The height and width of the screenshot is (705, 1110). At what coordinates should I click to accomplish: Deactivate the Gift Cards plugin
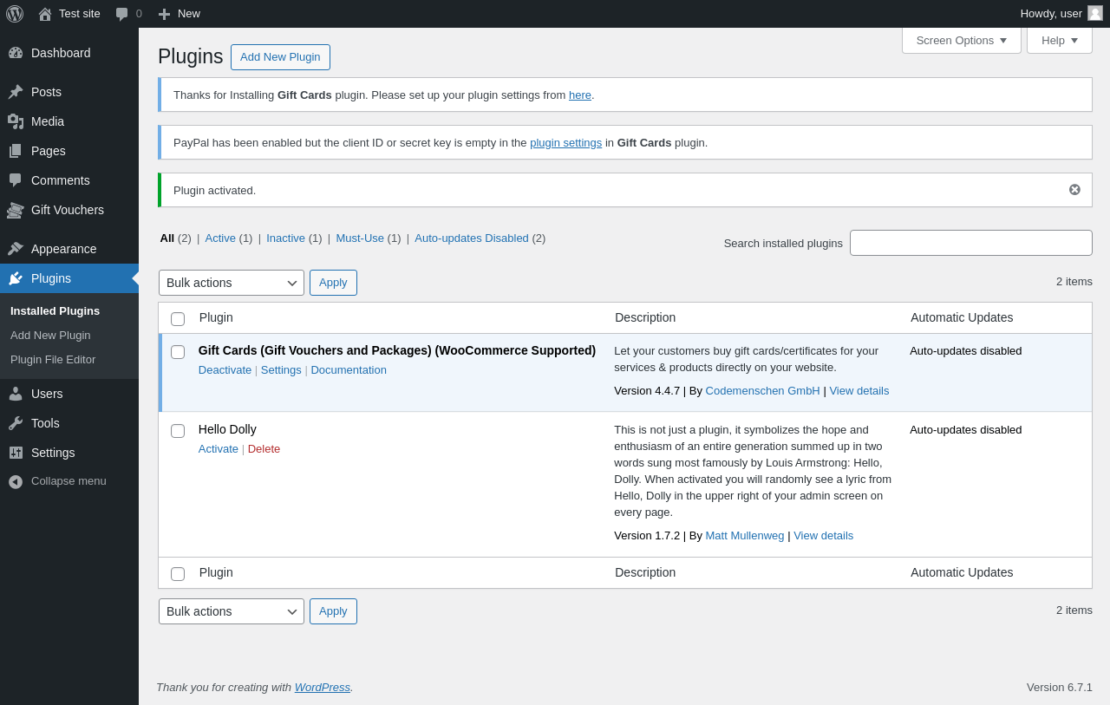[225, 370]
